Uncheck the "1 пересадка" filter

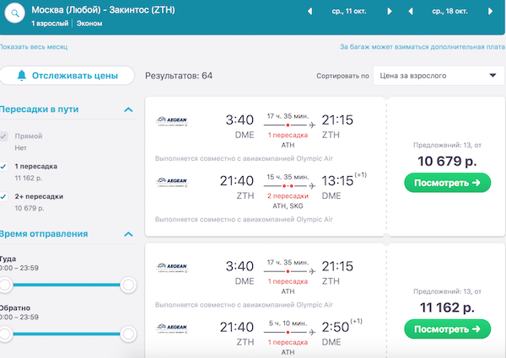[x=5, y=166]
